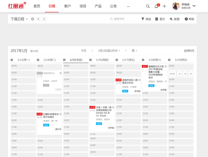208x157 pixels.
Task: Open the search magnifier in top bar
Action: (x=148, y=6)
